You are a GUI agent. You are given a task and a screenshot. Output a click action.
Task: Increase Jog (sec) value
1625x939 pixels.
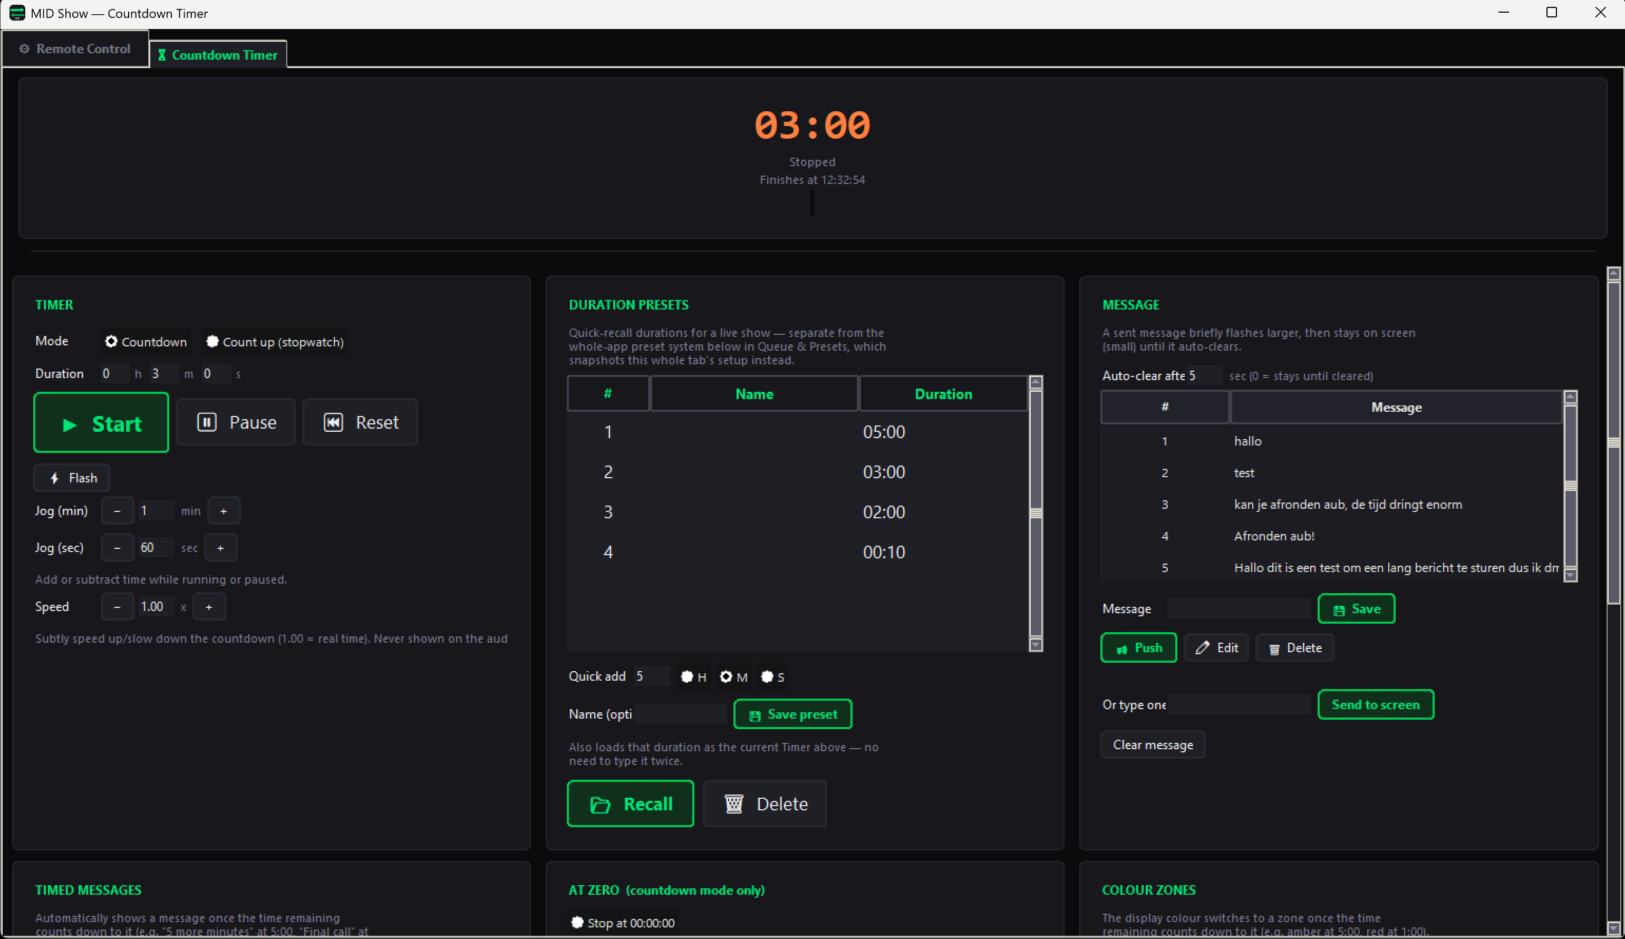pos(220,548)
